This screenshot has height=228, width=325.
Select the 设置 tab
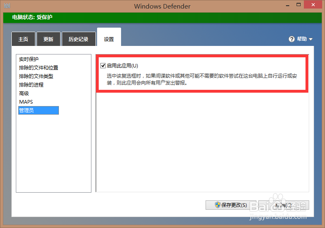pyautogui.click(x=109, y=37)
